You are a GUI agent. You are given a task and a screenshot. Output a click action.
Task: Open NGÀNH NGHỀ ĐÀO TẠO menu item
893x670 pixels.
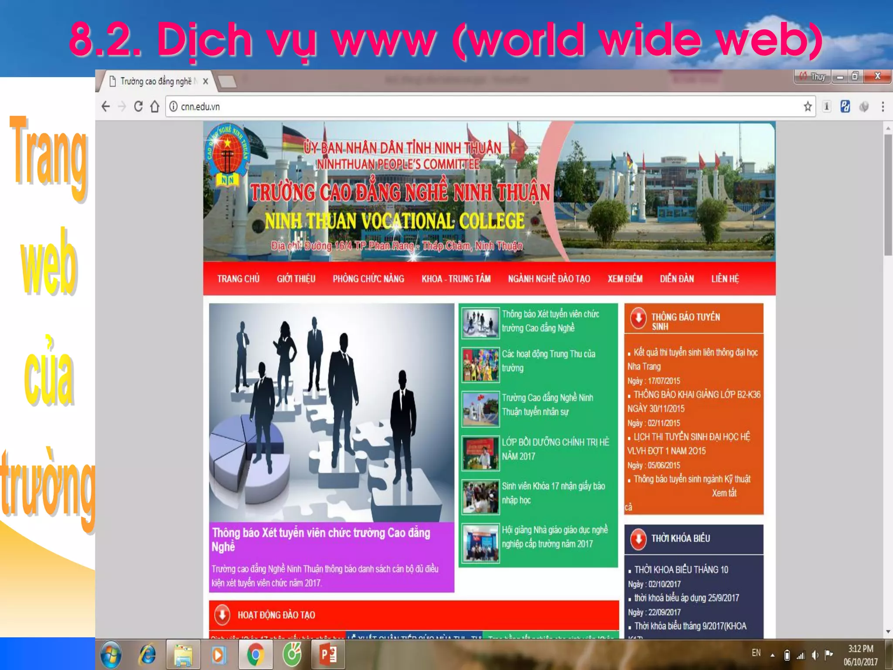(x=549, y=279)
